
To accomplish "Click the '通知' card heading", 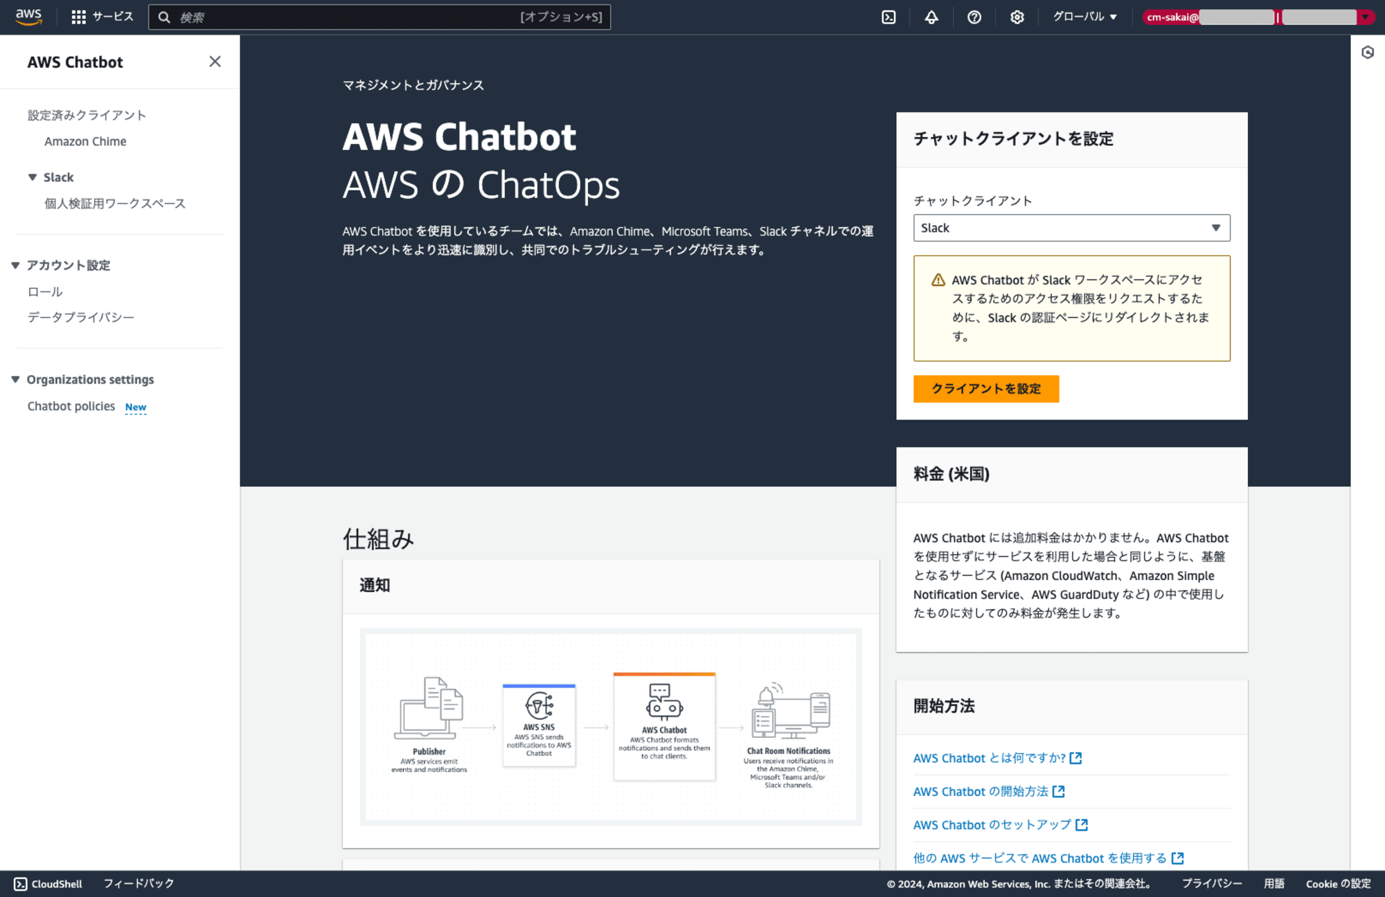I will 375,586.
